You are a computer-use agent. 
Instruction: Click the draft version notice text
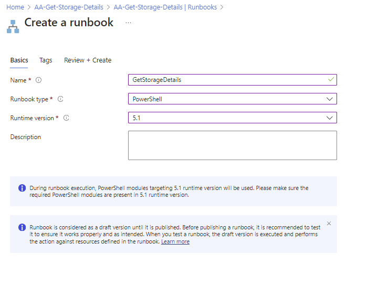[x=175, y=234]
